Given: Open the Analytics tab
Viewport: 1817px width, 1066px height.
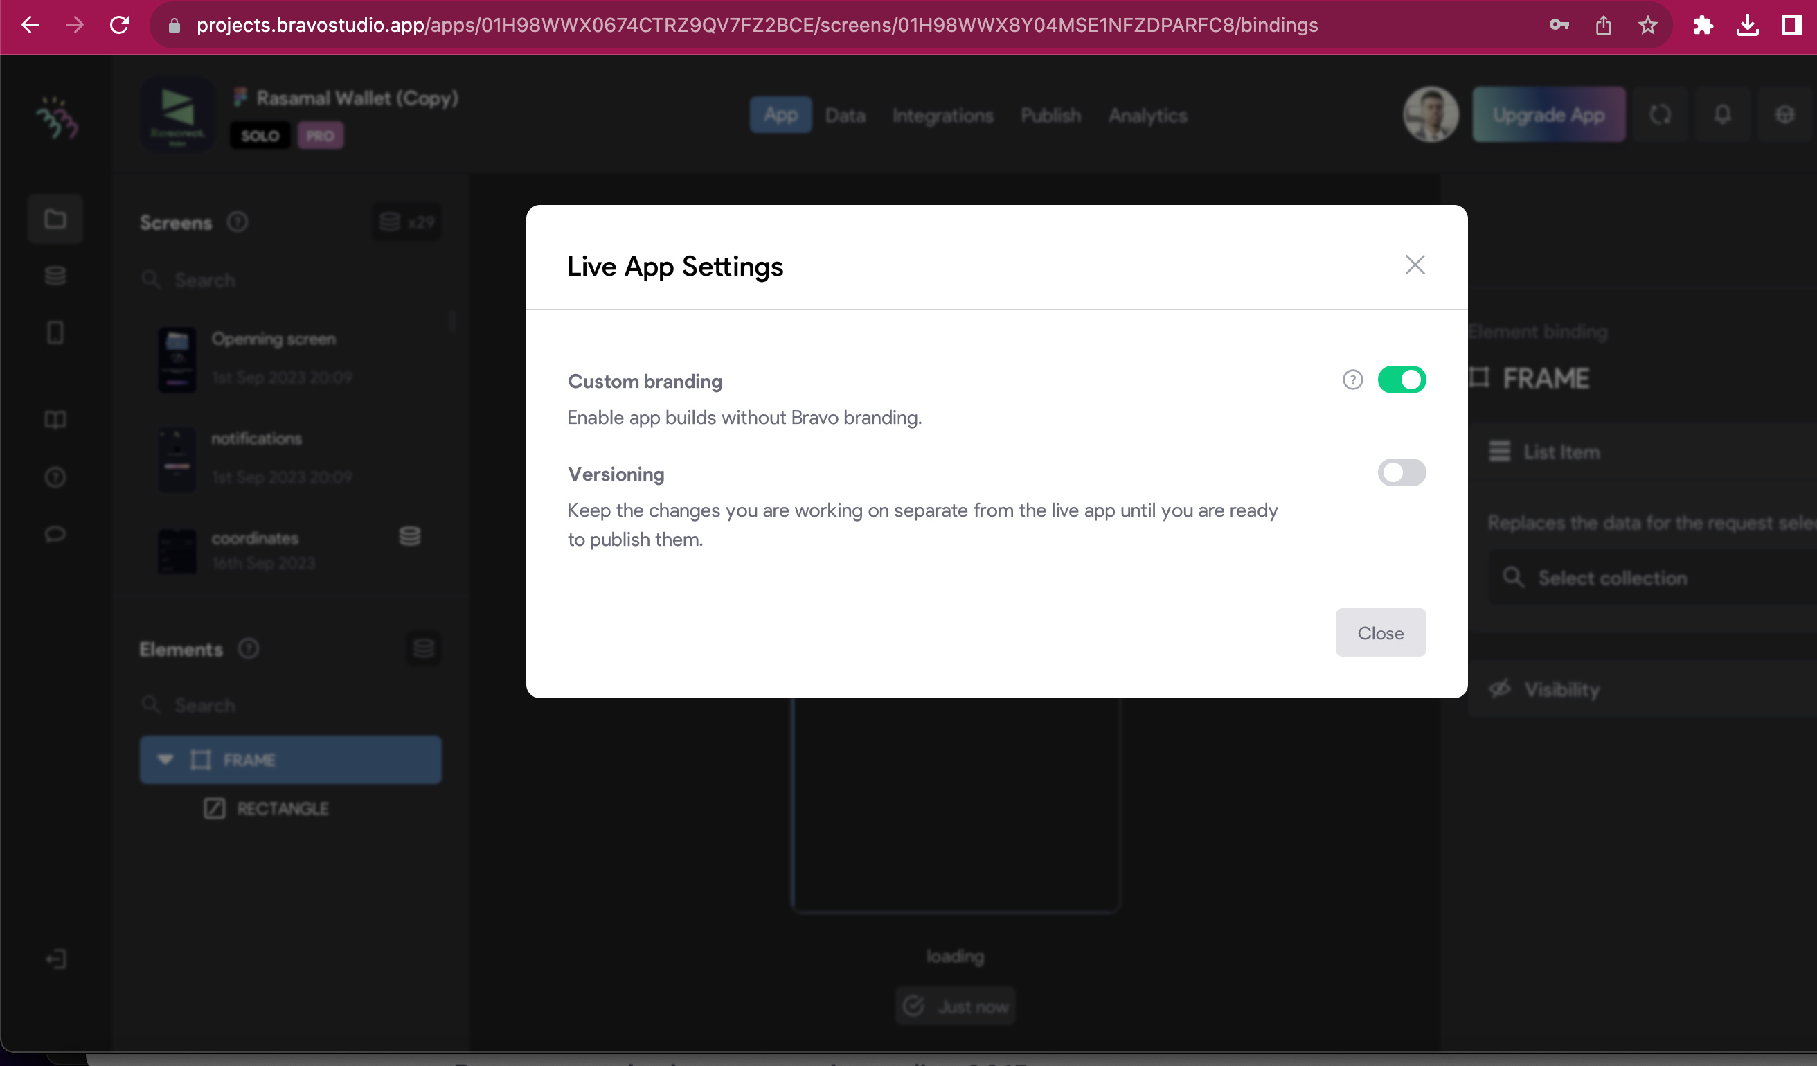Looking at the screenshot, I should point(1147,116).
